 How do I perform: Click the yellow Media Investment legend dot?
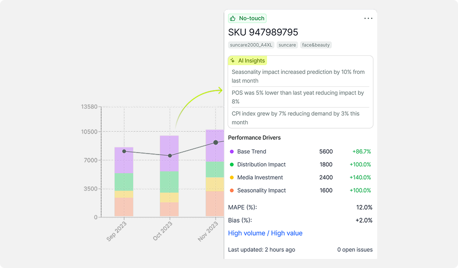232,177
